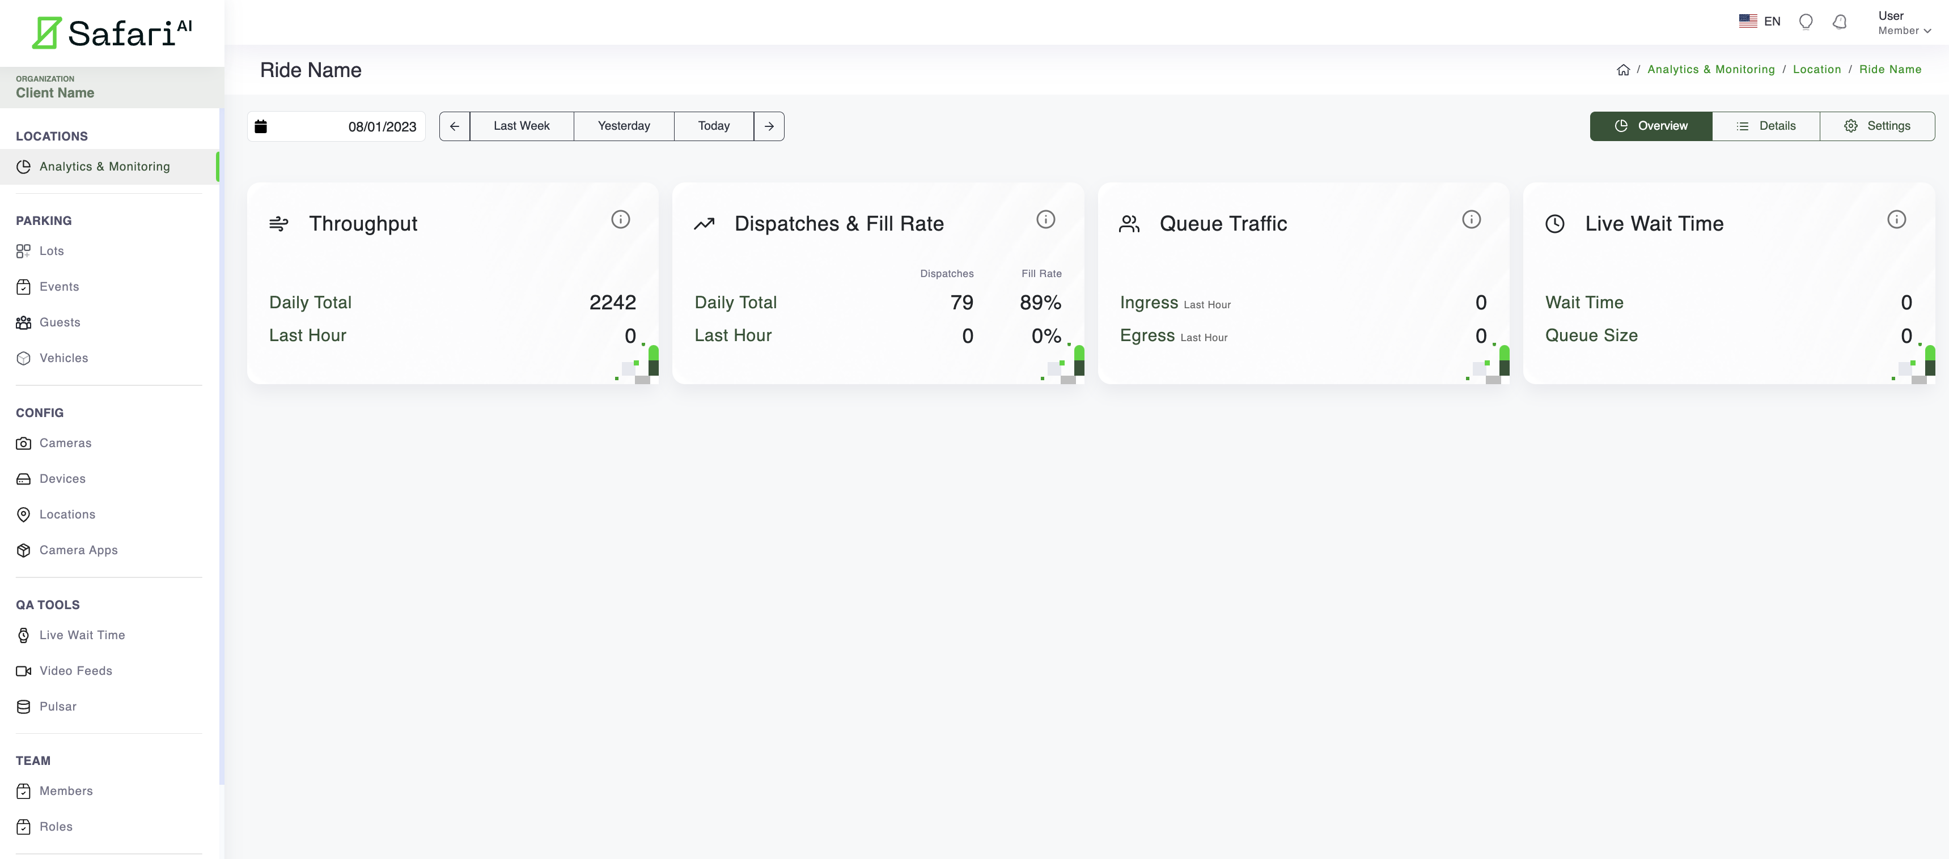Click the lightbulb icon in header
This screenshot has height=859, width=1949.
[x=1805, y=22]
